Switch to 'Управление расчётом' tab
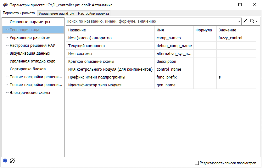Viewport: 262px width, 168px height. coord(56,14)
